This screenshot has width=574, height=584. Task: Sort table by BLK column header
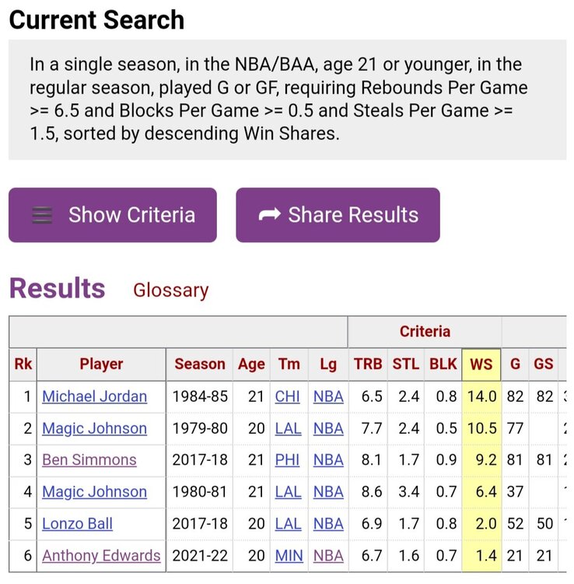pos(443,364)
